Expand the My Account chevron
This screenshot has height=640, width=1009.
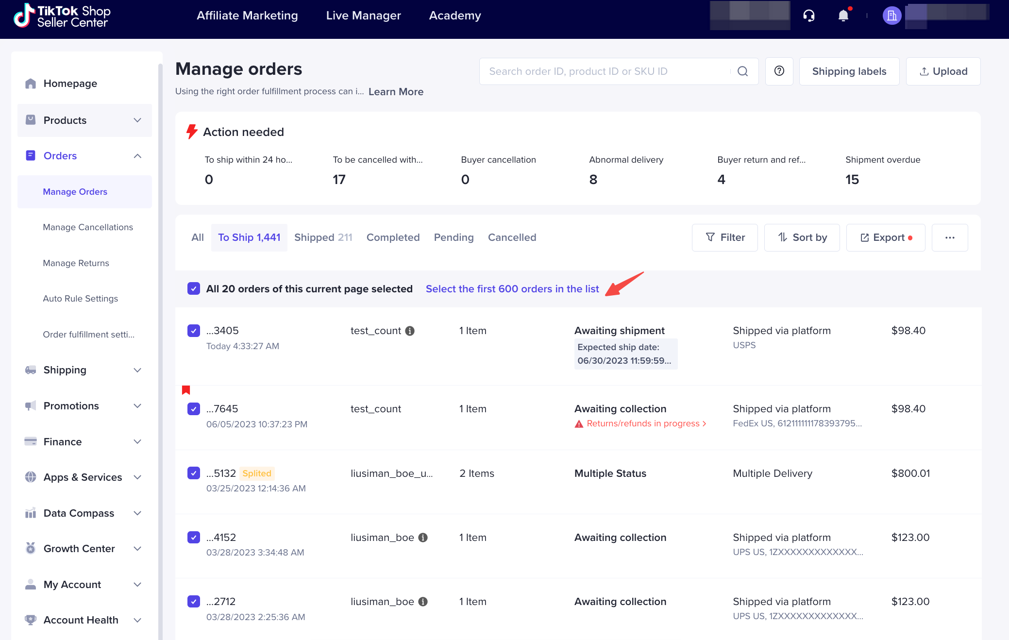click(x=137, y=585)
